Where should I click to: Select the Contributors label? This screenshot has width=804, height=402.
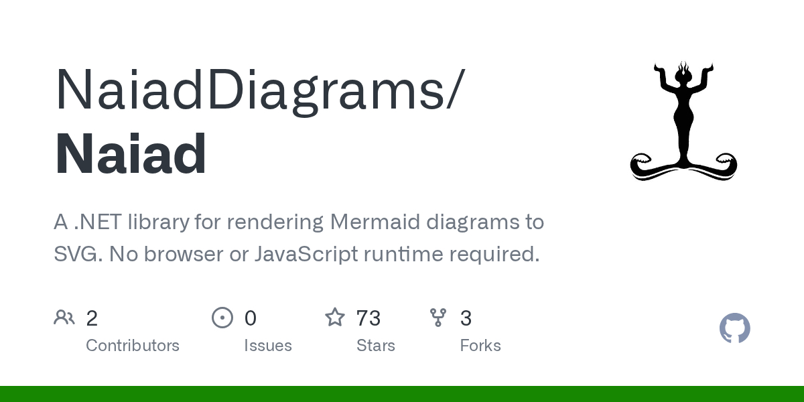tap(133, 346)
